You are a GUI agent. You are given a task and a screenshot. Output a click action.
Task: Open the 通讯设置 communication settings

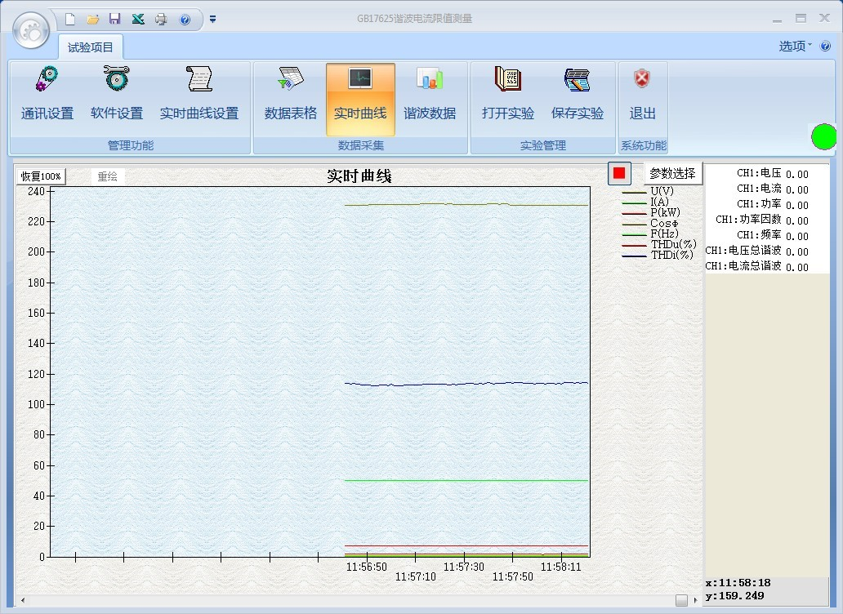(47, 96)
